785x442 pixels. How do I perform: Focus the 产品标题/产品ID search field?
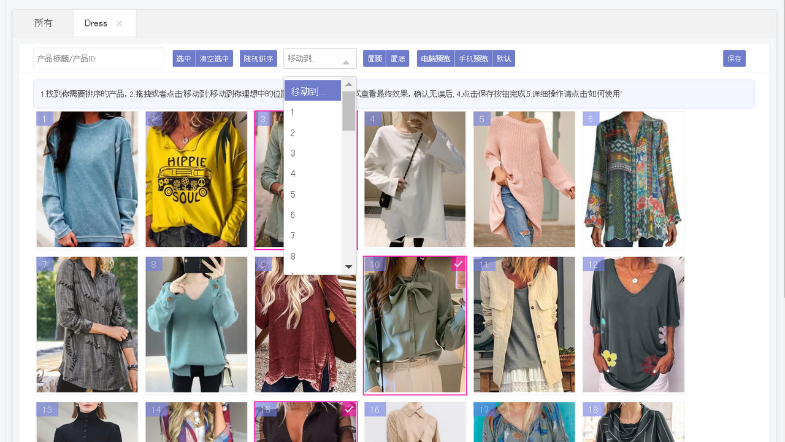coord(99,59)
